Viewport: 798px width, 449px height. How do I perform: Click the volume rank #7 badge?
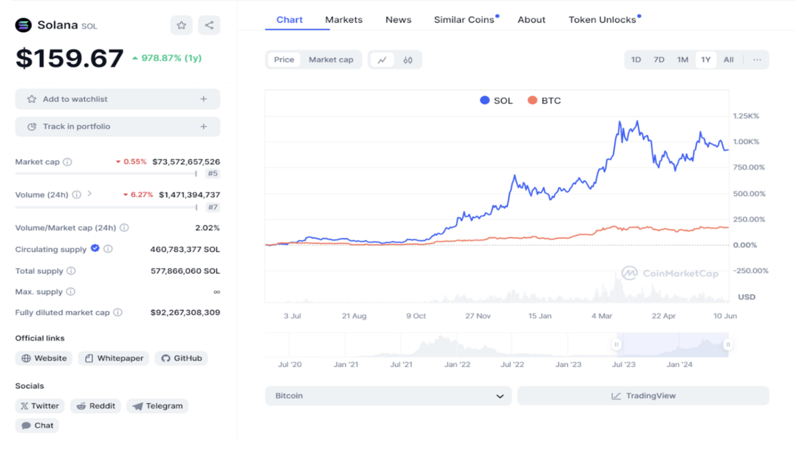(212, 207)
